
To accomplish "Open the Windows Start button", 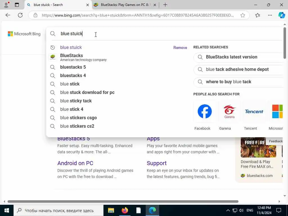I will (7, 210).
